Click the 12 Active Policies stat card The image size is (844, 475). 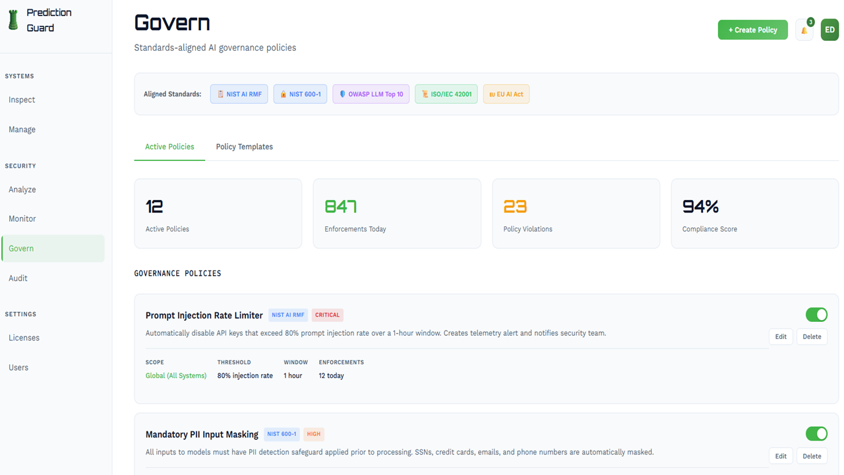218,214
